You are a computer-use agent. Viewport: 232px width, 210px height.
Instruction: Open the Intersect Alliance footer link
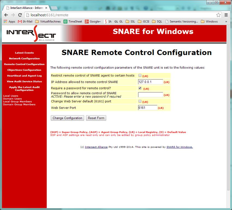click(96, 147)
